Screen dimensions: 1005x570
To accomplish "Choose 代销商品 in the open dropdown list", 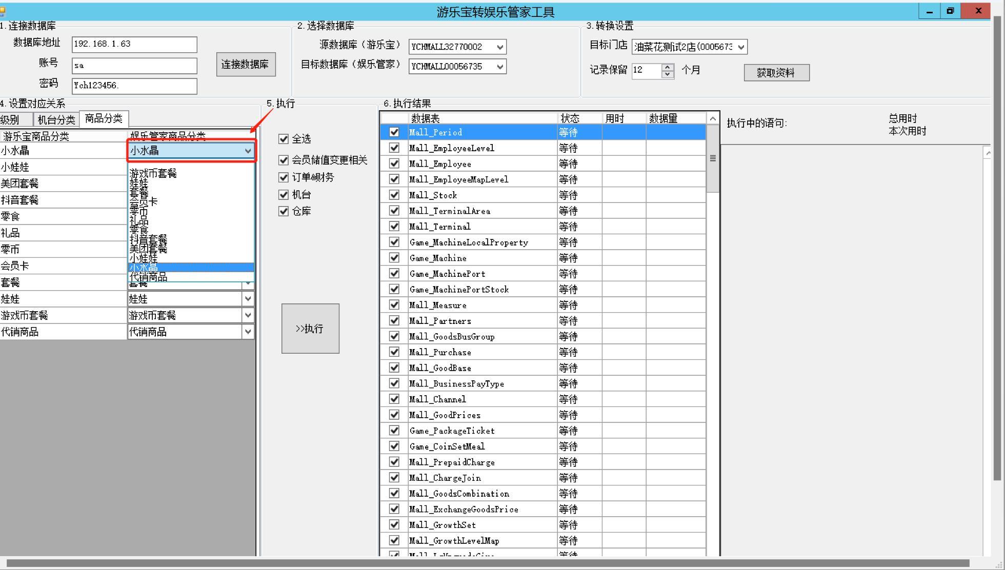I will pos(191,277).
